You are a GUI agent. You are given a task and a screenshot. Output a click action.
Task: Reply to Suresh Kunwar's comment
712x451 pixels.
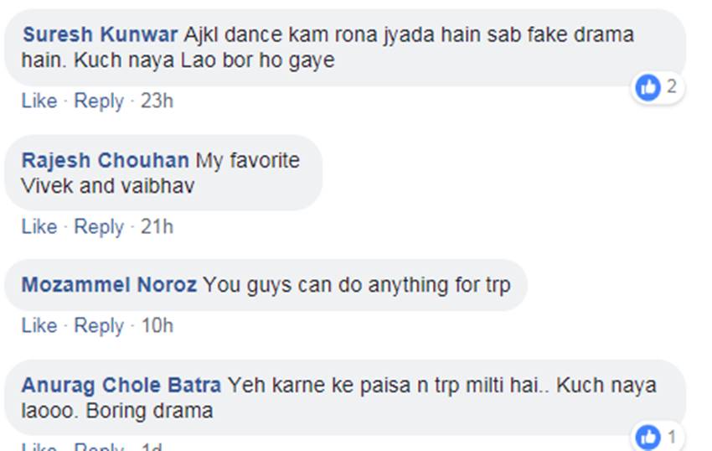(x=99, y=101)
